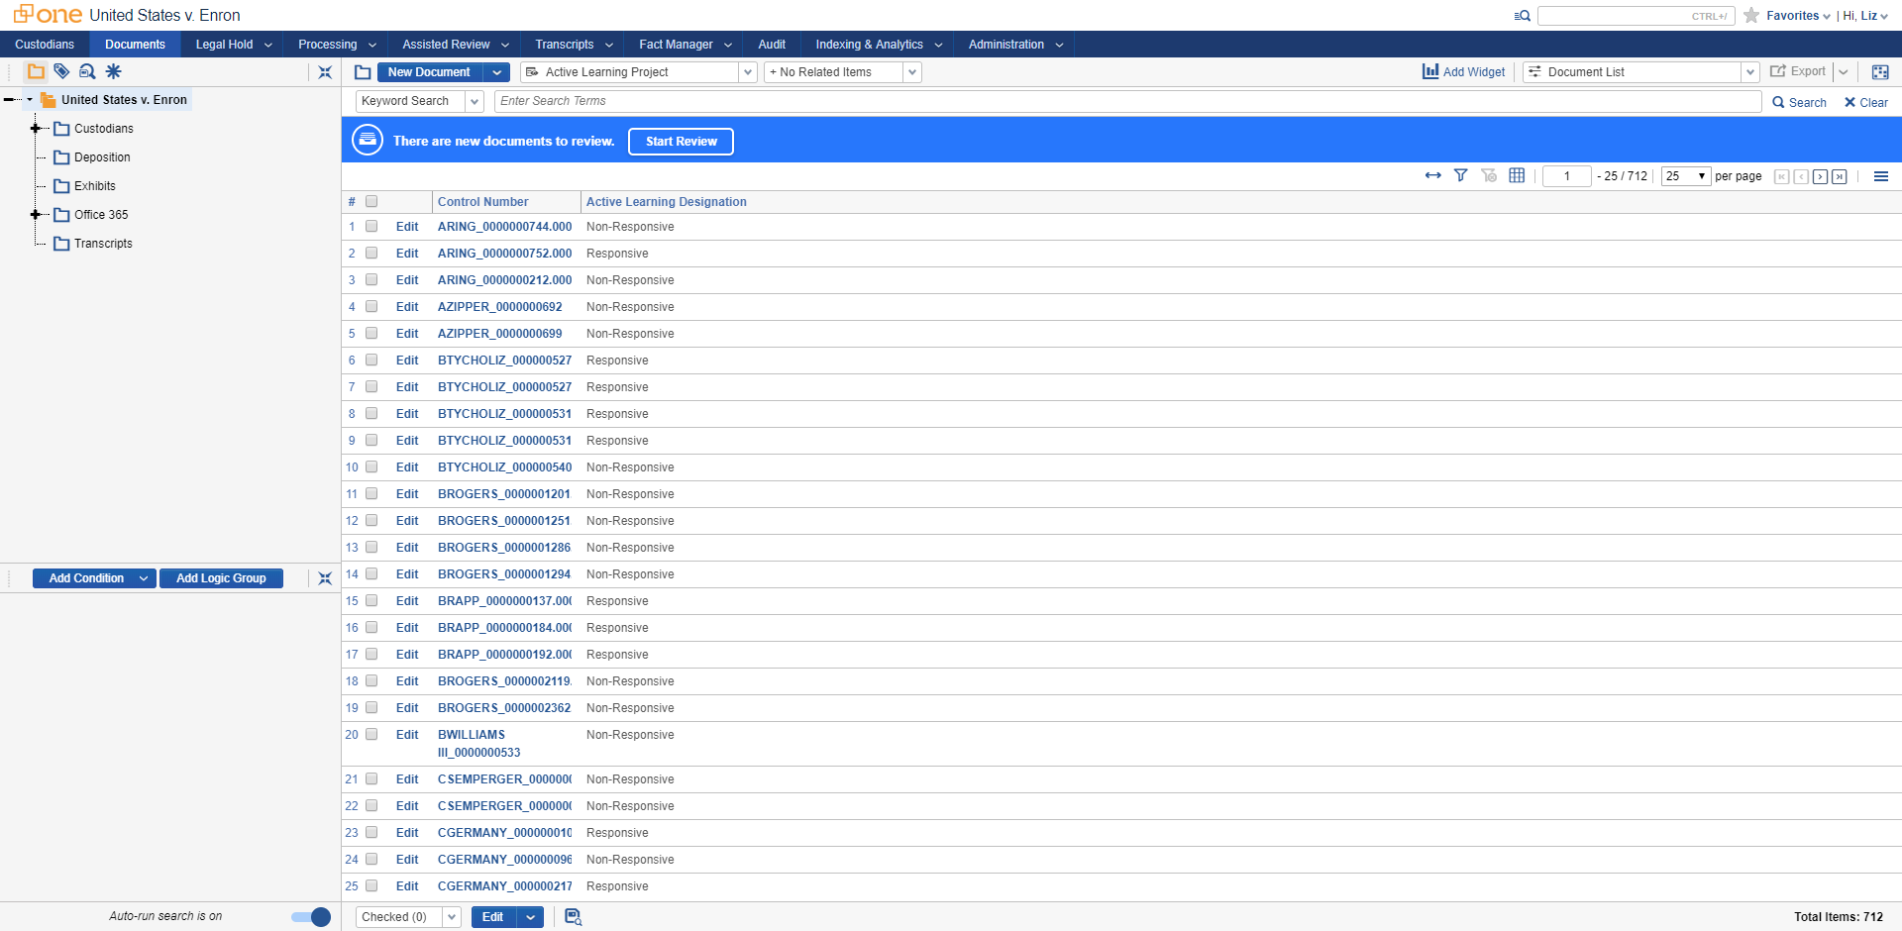
Task: Check the box for row 2 ARING_0000000752.000
Action: coord(371,254)
